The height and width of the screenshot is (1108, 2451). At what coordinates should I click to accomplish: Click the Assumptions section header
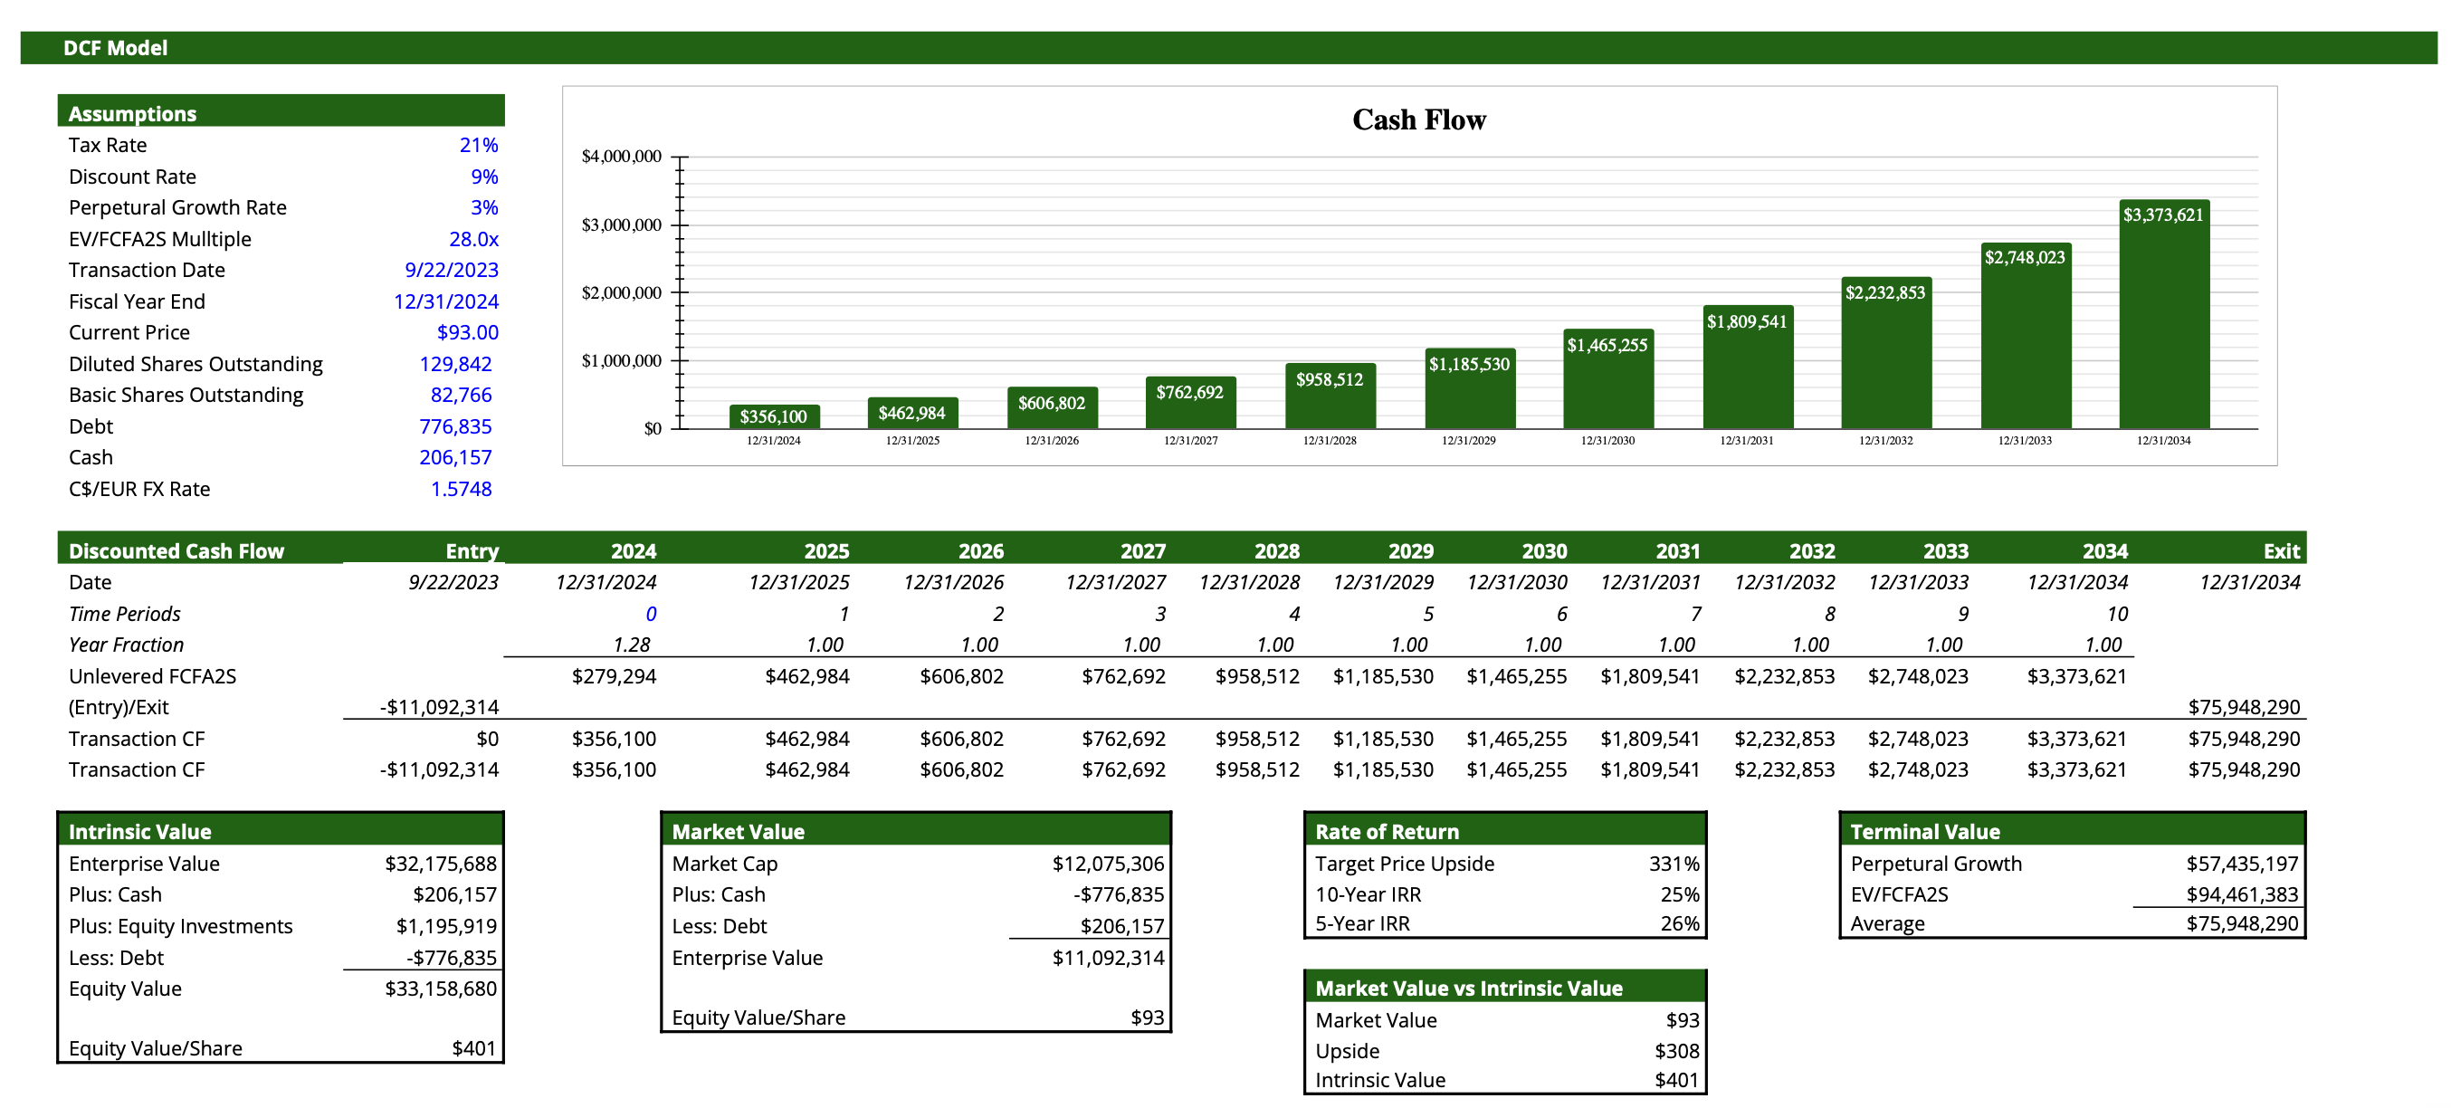132,113
